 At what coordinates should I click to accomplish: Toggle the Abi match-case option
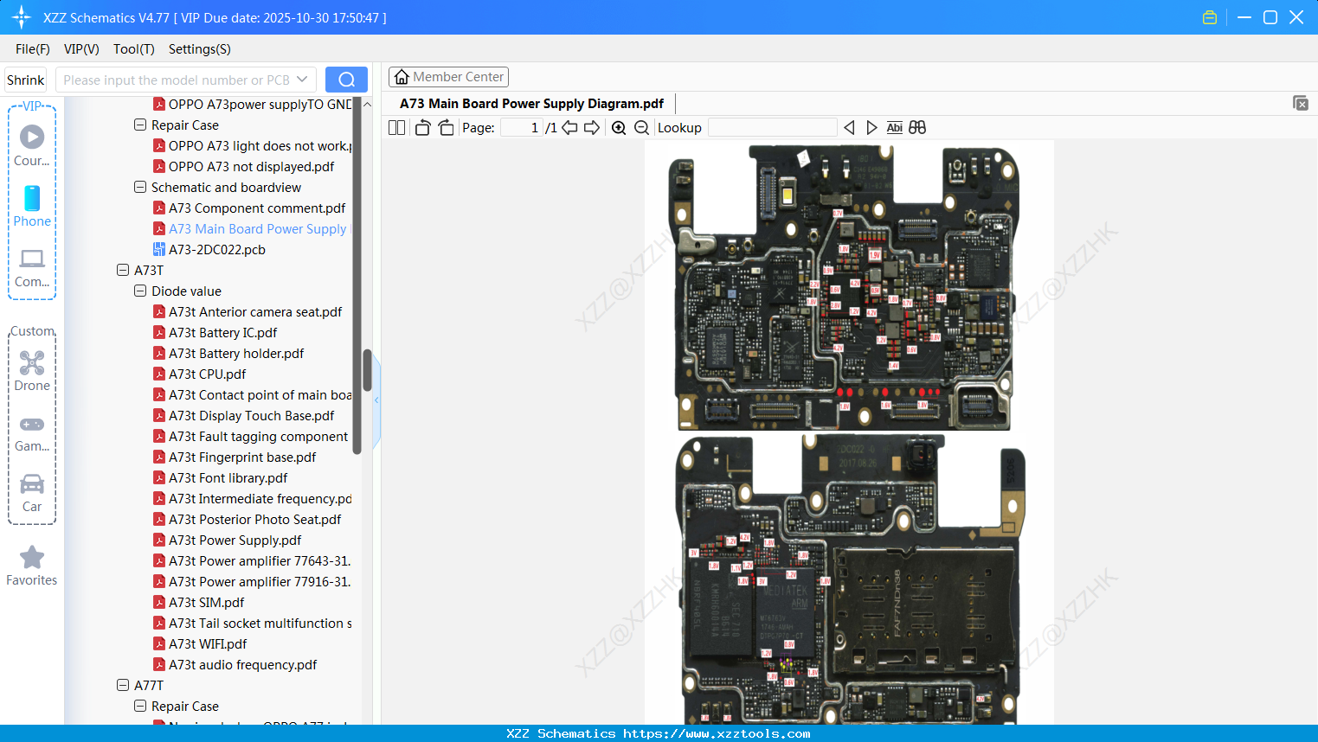pos(894,127)
